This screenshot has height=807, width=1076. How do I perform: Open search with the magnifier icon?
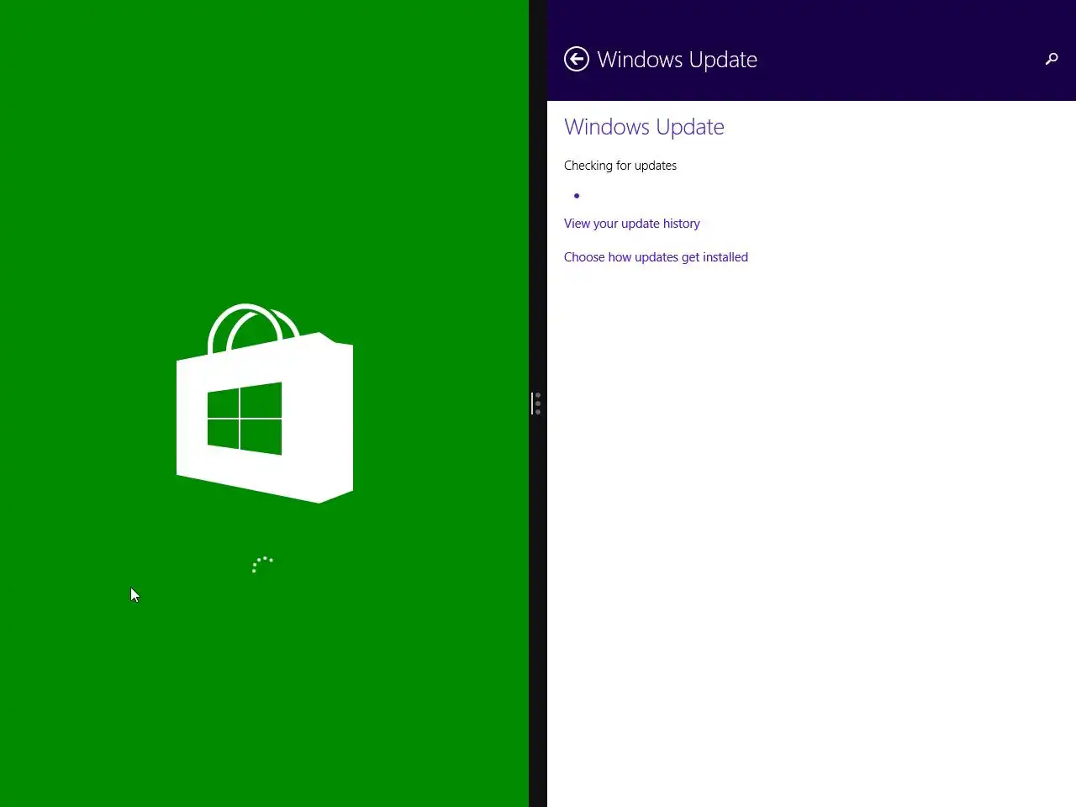pos(1052,59)
